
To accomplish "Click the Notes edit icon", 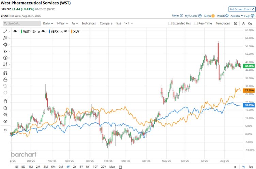I will [x=181, y=16].
